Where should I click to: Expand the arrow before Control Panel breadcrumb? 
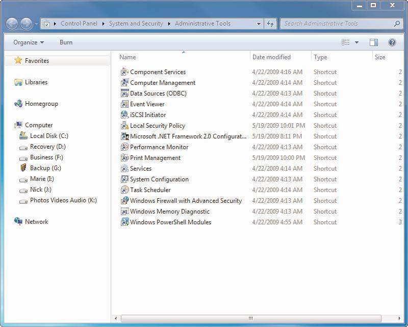(x=55, y=24)
